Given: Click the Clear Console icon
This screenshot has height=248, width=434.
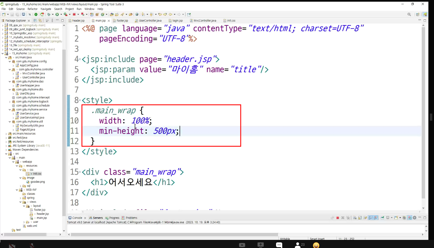Looking at the screenshot, I should 355,218.
